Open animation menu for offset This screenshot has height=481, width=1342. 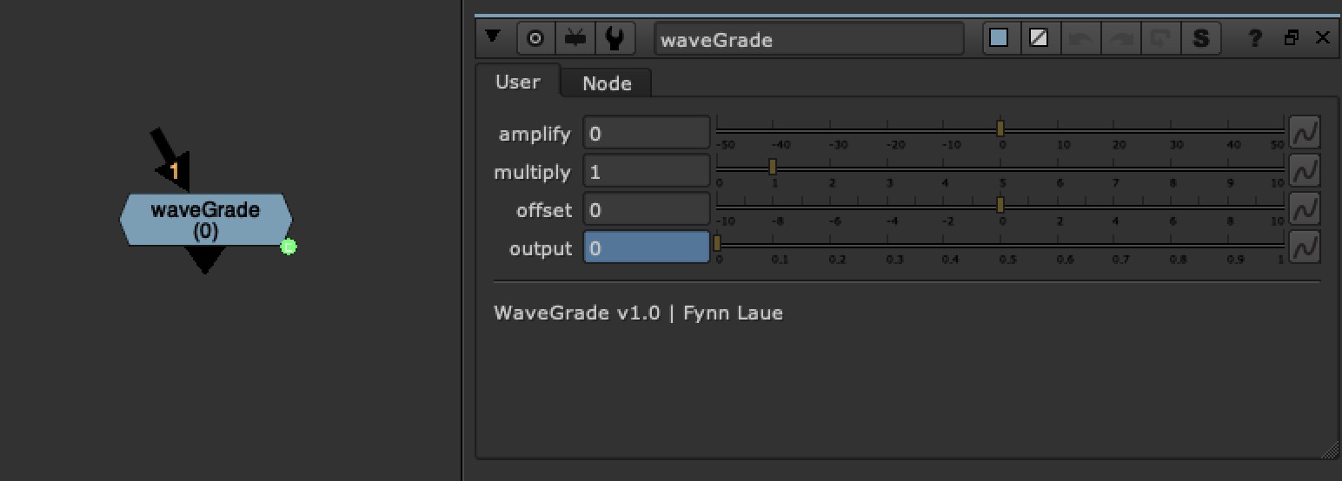coord(1305,209)
